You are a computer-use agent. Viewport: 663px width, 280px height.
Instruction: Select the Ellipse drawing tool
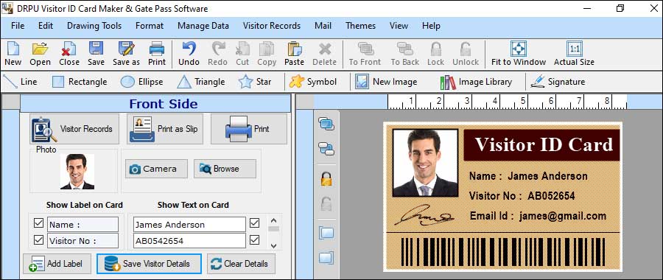tap(141, 82)
